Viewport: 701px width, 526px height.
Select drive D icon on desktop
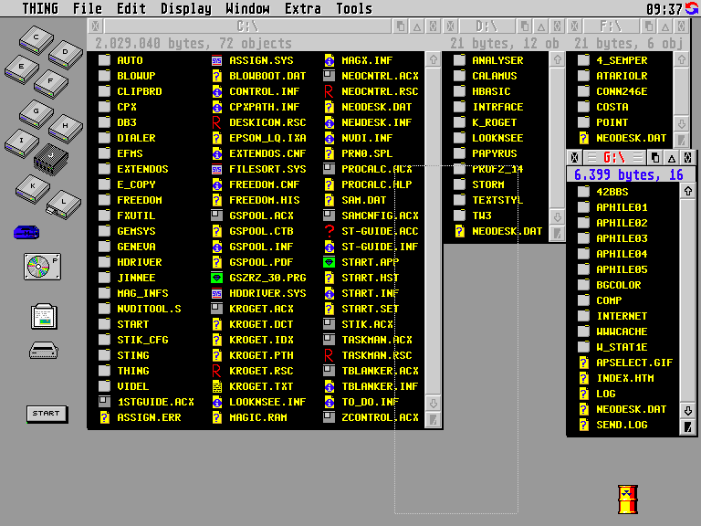click(x=66, y=55)
